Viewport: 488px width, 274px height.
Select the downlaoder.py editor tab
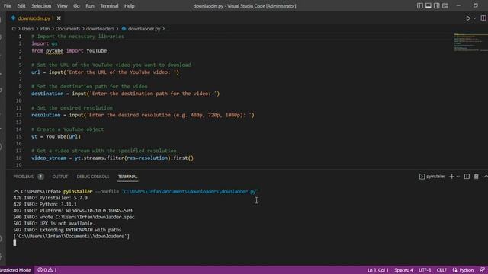[x=34, y=18]
